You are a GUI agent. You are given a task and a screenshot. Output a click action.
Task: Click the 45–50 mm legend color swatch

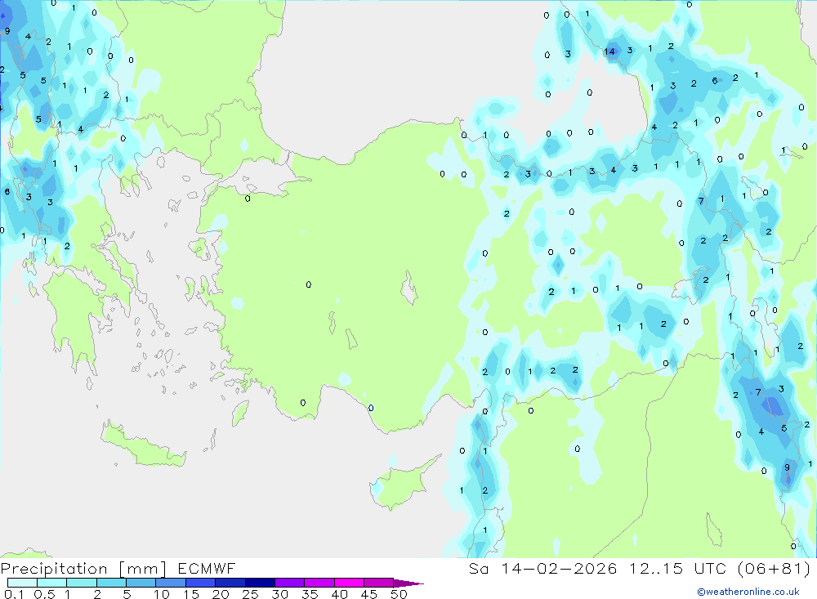(x=379, y=583)
